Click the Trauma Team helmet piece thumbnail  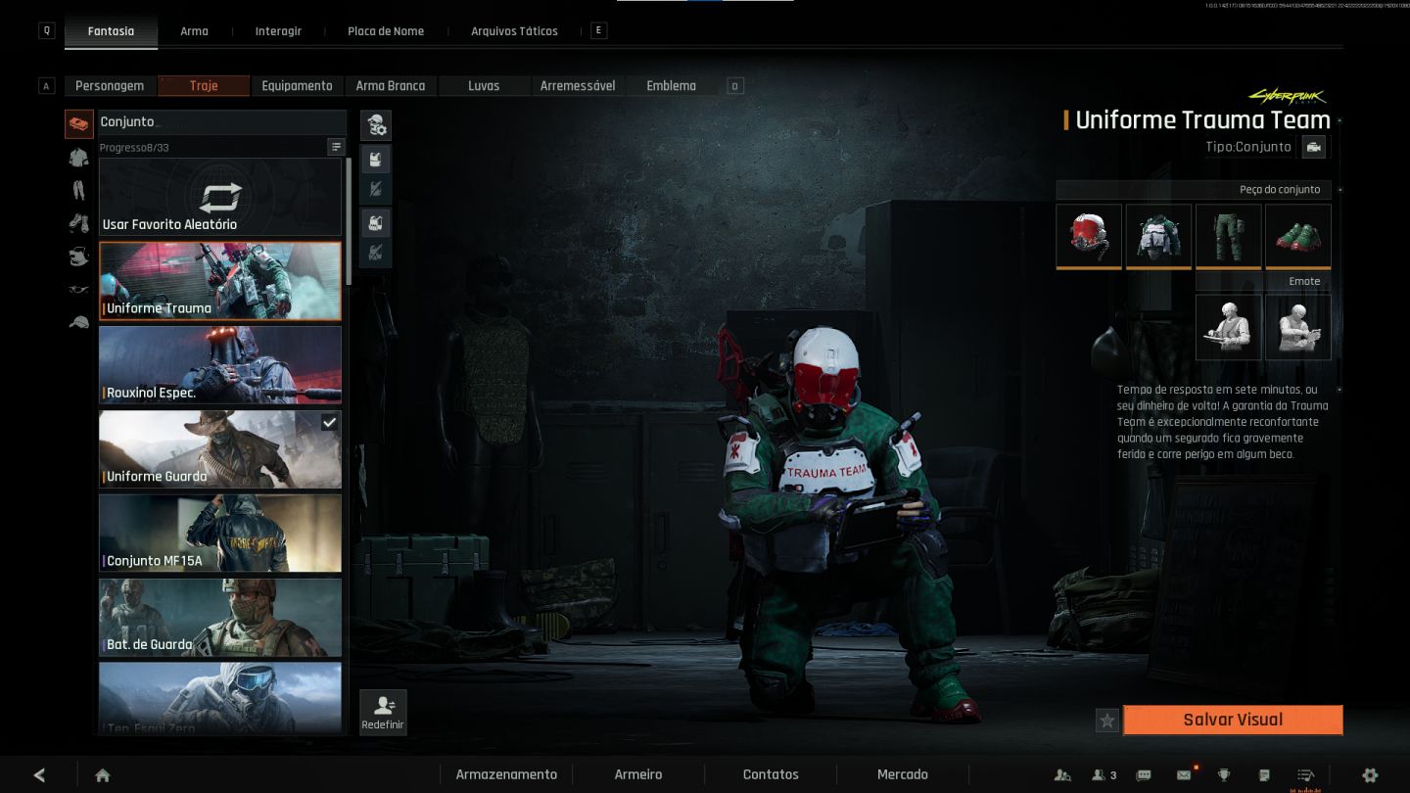[1089, 236]
